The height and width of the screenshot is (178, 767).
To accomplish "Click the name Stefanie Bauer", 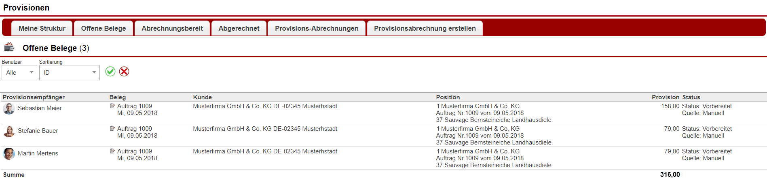I will point(38,131).
